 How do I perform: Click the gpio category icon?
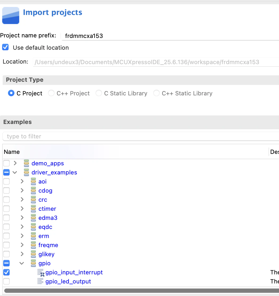33,263
